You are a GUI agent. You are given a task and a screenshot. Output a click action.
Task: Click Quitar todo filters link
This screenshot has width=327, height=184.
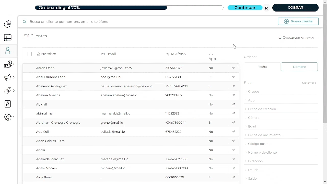pyautogui.click(x=309, y=83)
